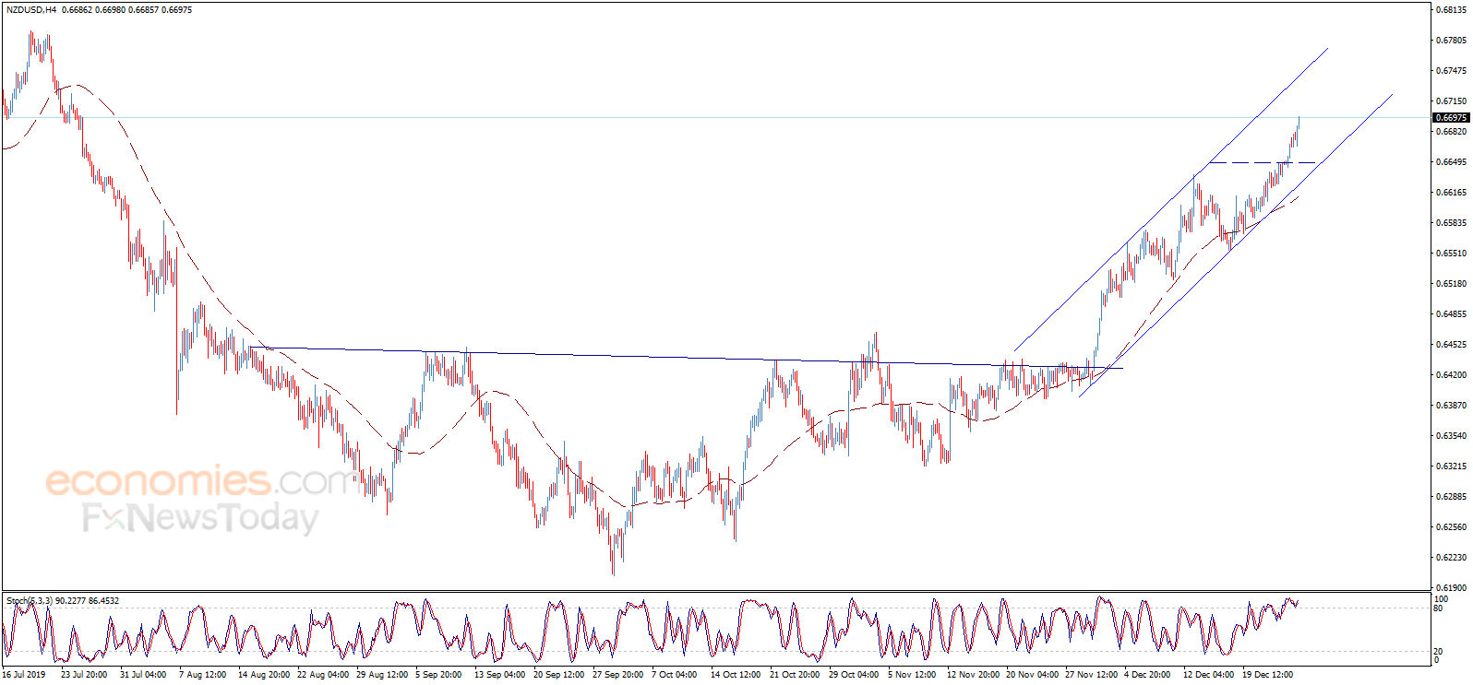
Task: Click the 27 Sep 20:00 time label
Action: pos(617,675)
